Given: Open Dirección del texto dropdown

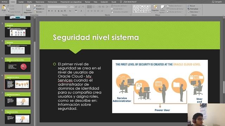Looking at the screenshot, I should (120, 6).
